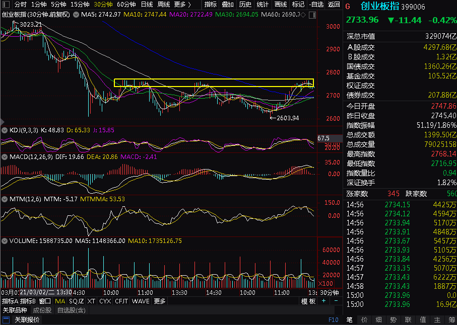Open the 成份股 constituent stocks tab
Image resolution: width=457 pixels, height=325 pixels.
[x=42, y=310]
